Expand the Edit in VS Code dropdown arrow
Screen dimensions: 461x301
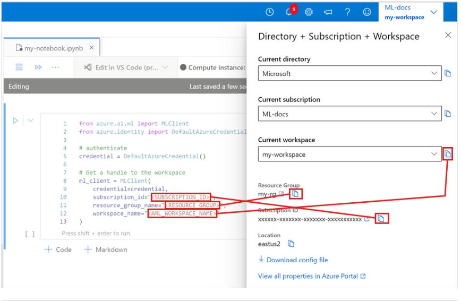[x=165, y=67]
